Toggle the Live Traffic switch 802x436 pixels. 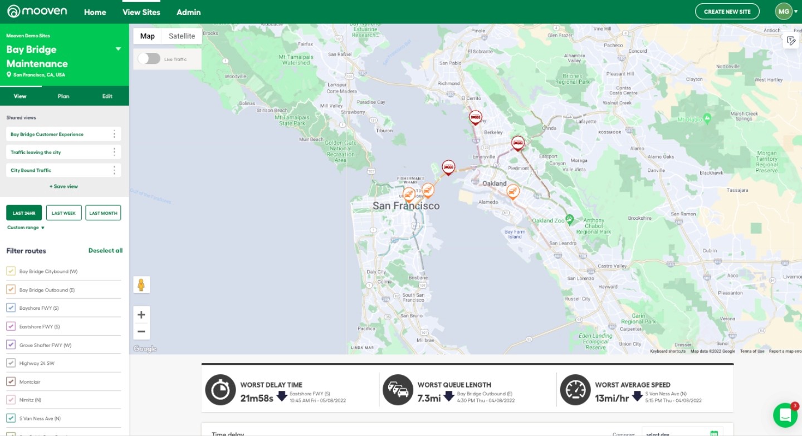(x=149, y=58)
